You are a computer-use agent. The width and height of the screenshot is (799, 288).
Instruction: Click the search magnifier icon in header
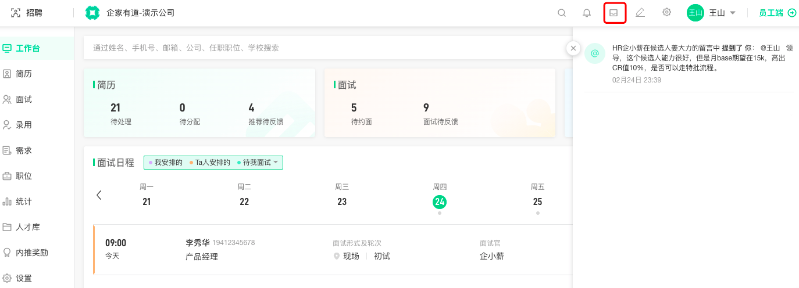(562, 13)
